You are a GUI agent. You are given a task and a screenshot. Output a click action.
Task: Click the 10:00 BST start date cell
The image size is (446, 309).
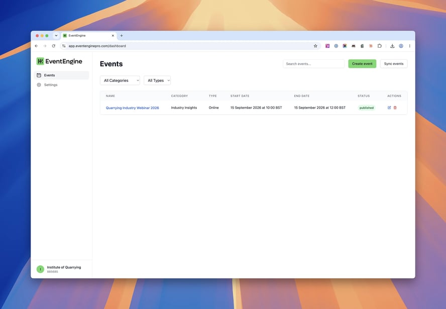point(256,108)
